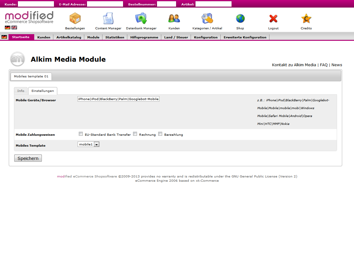Open the Module menu

pyautogui.click(x=93, y=37)
